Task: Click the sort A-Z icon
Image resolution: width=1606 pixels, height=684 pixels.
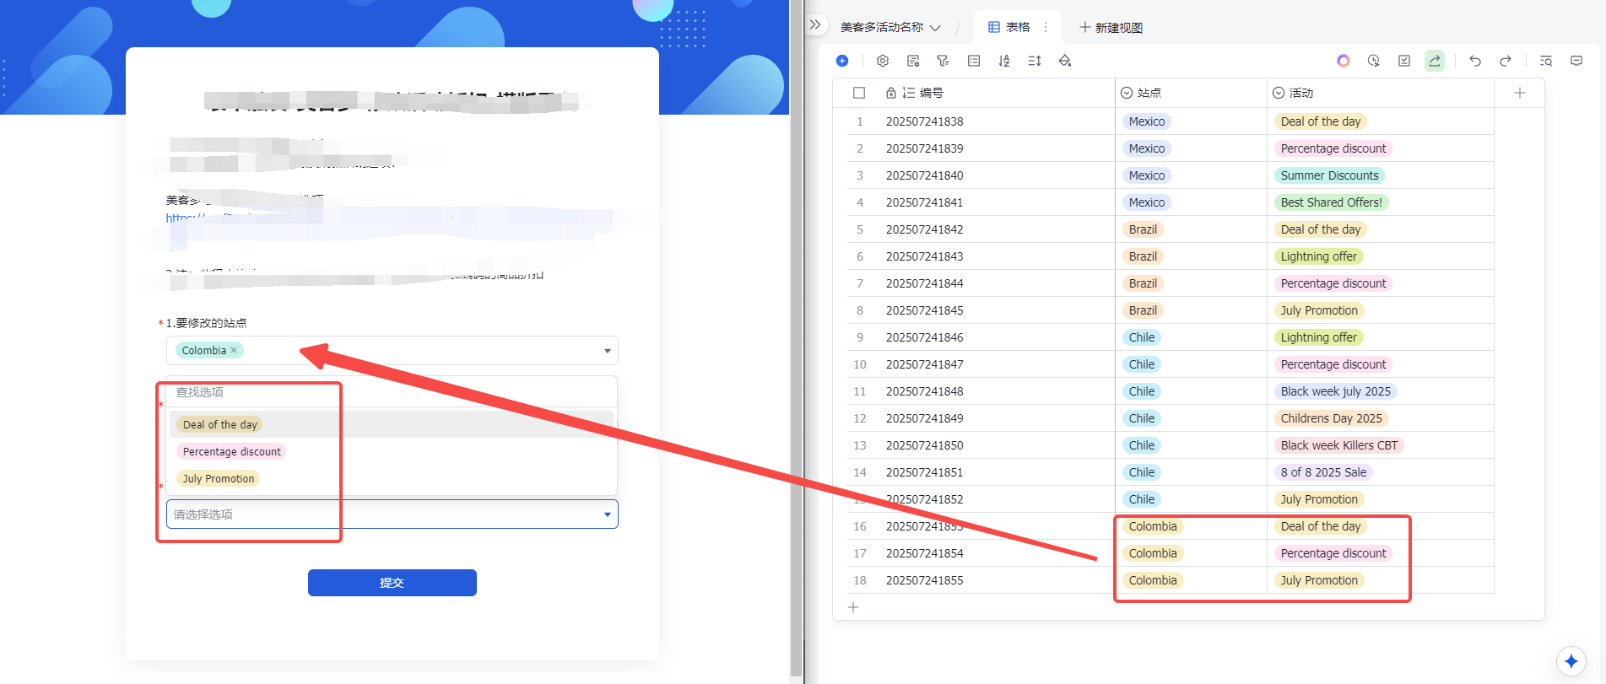Action: [1003, 61]
